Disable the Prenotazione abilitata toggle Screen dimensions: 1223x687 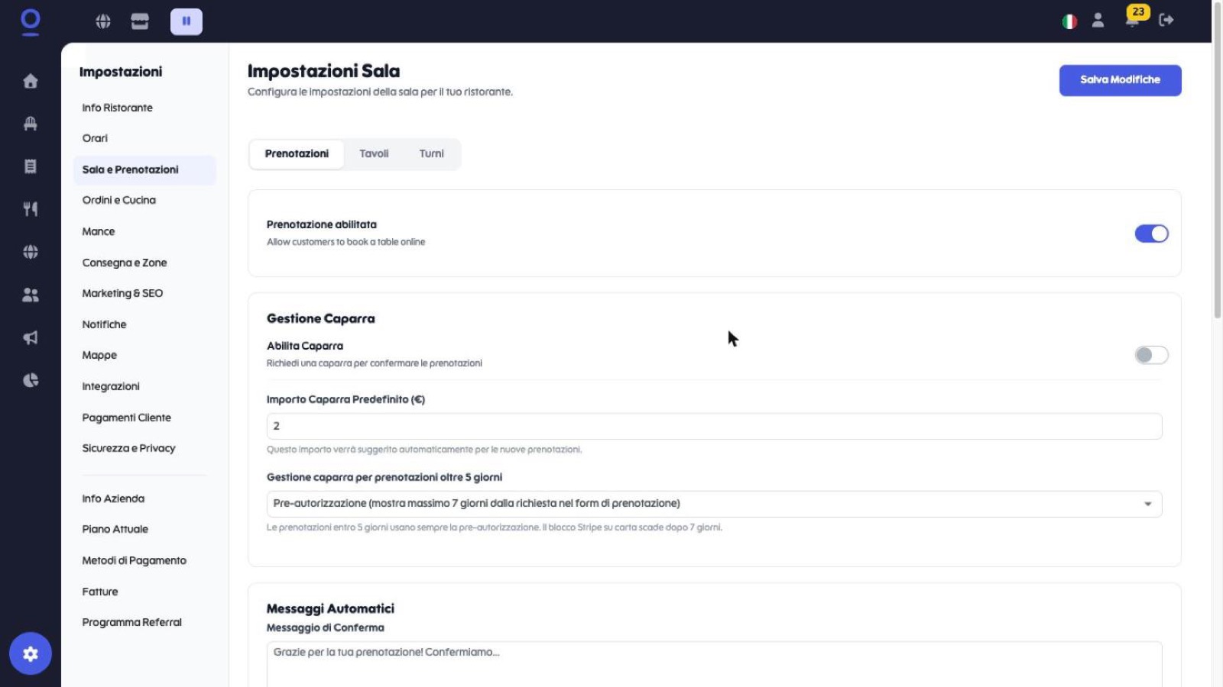point(1151,234)
